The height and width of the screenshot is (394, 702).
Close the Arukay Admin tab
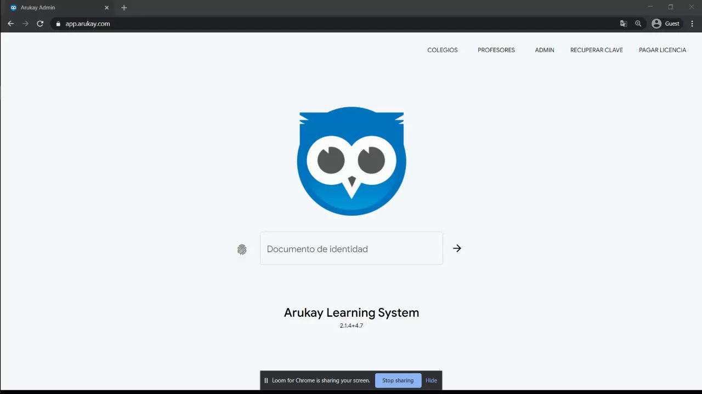(x=107, y=8)
